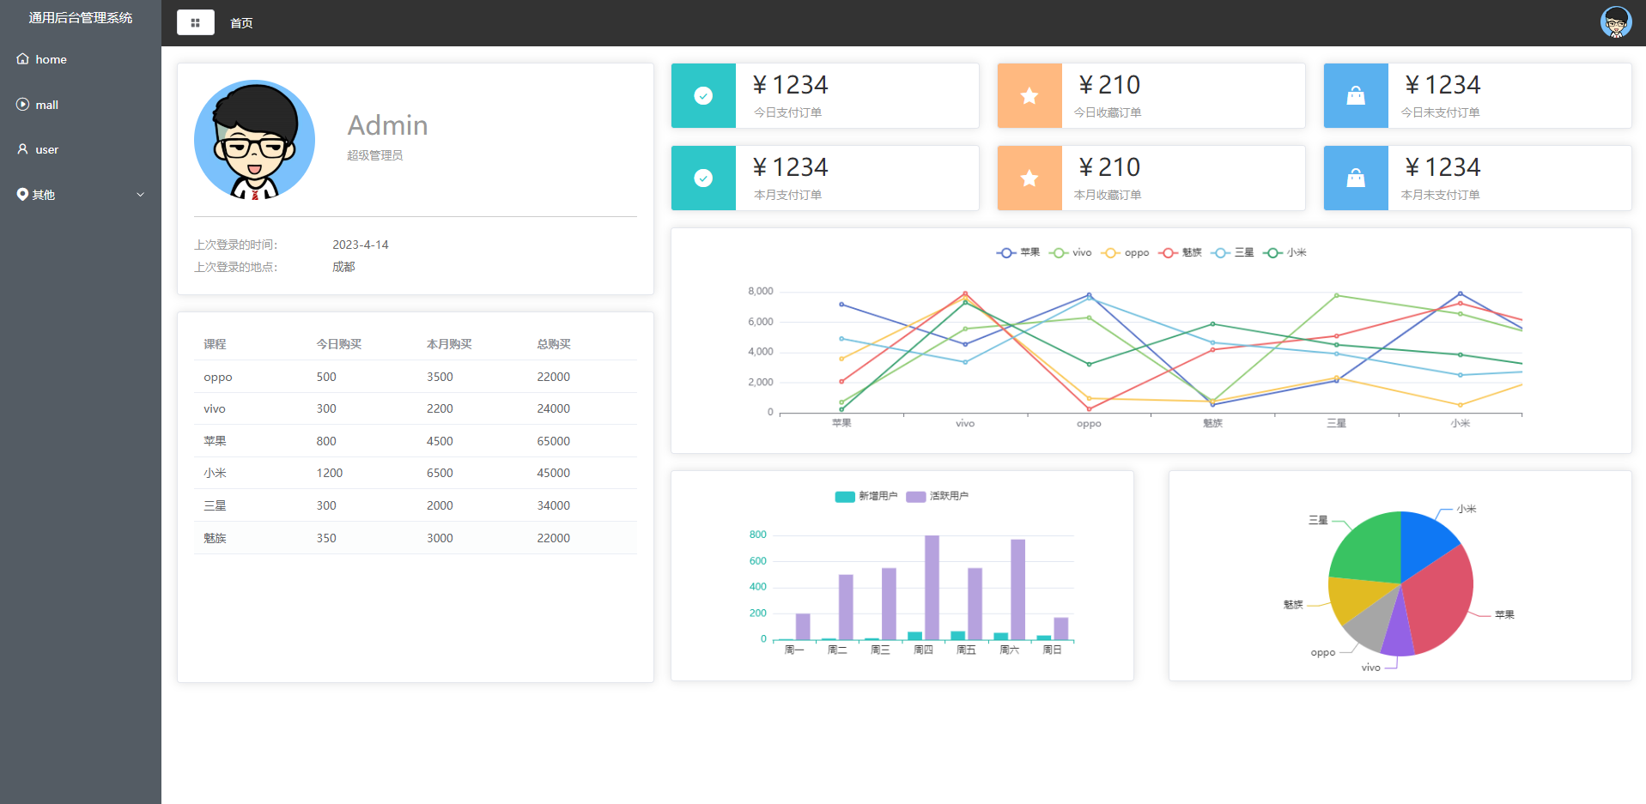This screenshot has width=1646, height=804.
Task: Open the mall menu item
Action: [x=81, y=105]
